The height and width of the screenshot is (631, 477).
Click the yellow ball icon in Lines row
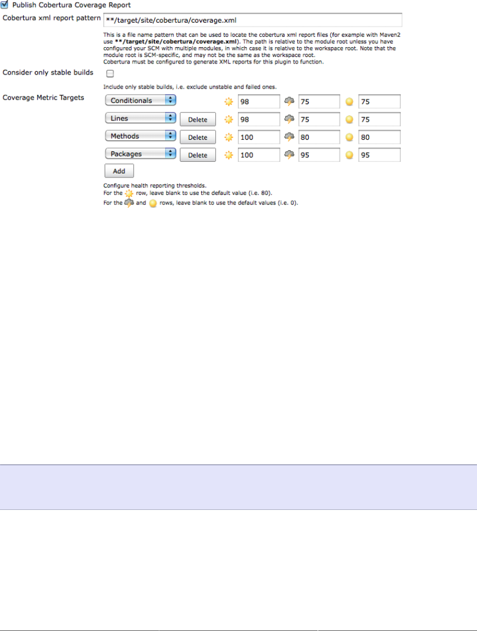tap(350, 119)
